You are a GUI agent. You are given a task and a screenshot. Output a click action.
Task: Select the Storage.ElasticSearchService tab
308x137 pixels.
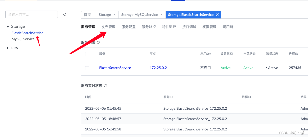click(x=191, y=15)
